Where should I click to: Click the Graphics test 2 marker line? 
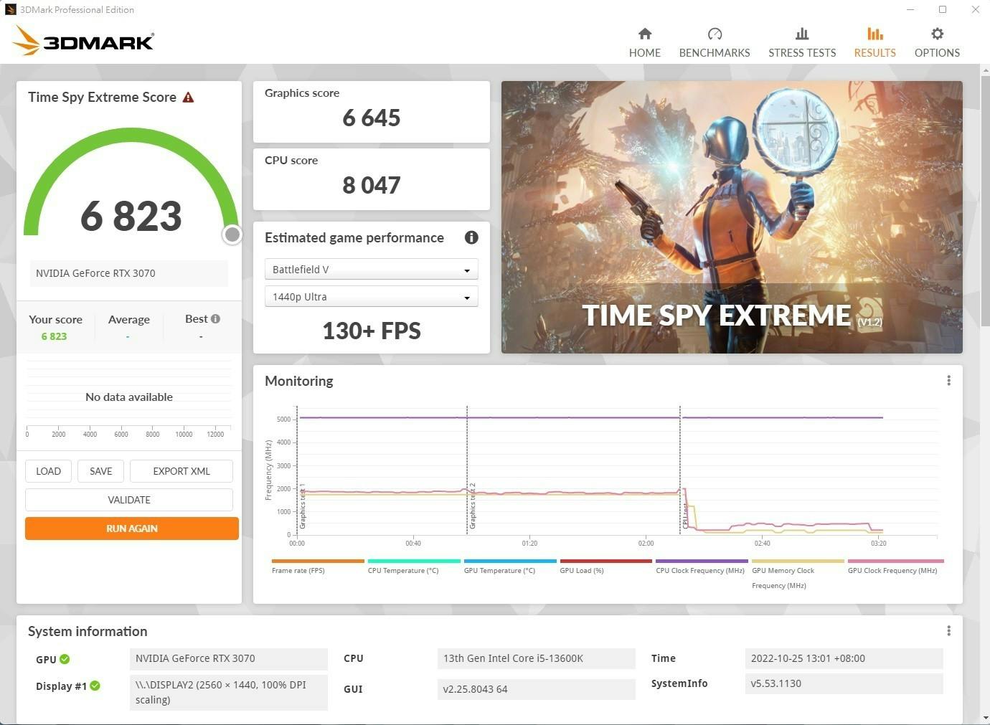pos(467,470)
